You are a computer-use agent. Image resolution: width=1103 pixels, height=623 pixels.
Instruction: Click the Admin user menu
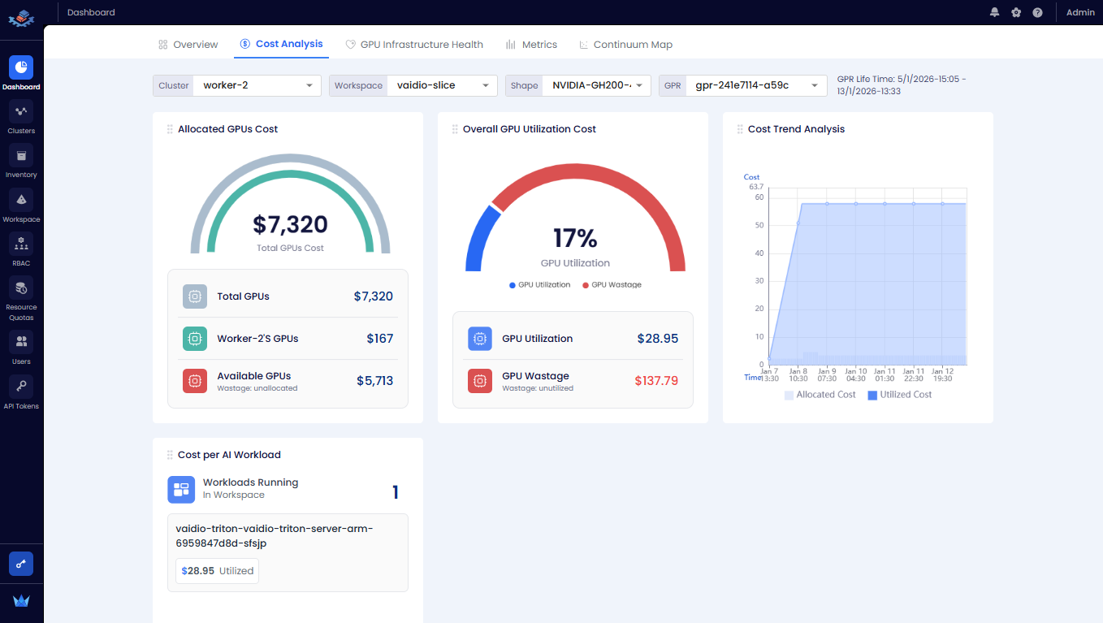(x=1080, y=12)
